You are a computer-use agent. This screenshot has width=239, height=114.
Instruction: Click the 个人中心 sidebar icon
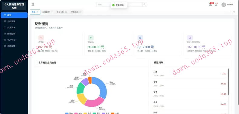pos(5,40)
